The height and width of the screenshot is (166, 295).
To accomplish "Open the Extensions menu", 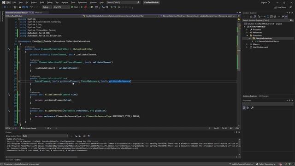I will [x=83, y=2].
